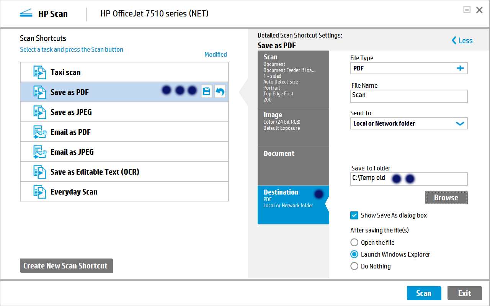Open the Send To dropdown arrow

click(460, 124)
